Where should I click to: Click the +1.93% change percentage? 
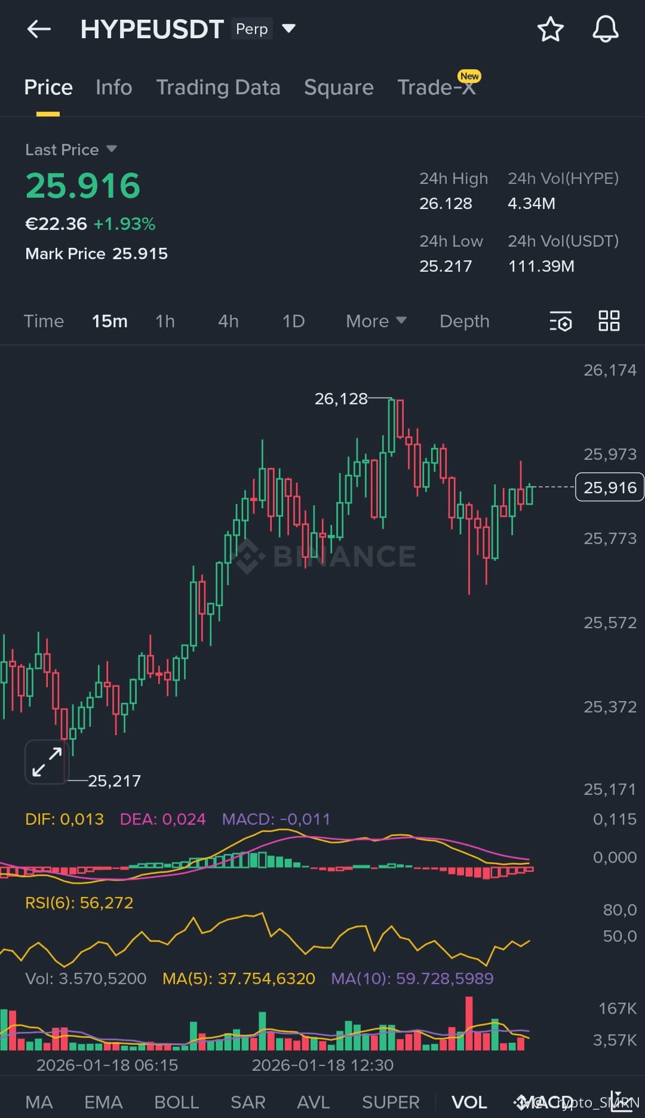click(x=124, y=224)
